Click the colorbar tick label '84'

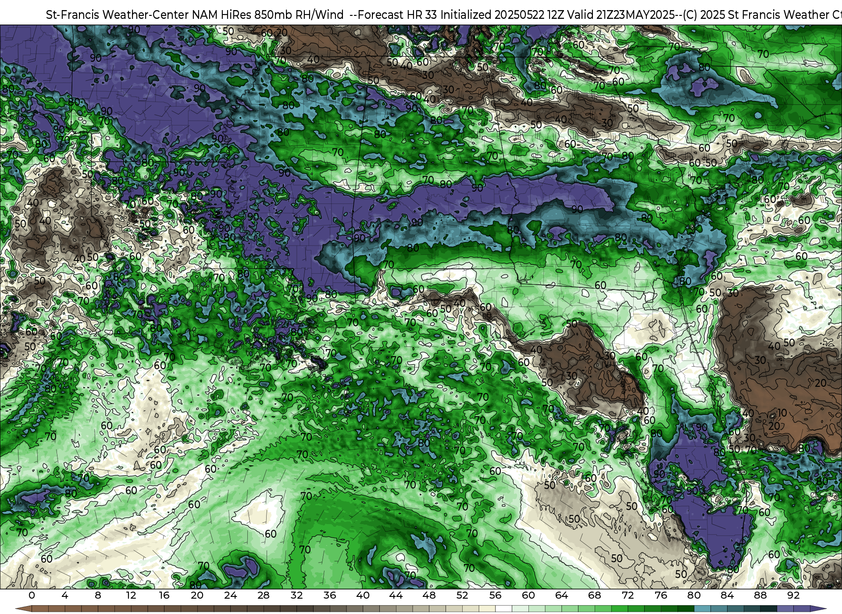pos(727,595)
